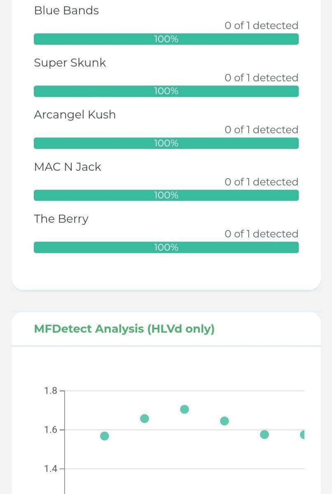Select the MAC N Jack label

click(68, 167)
